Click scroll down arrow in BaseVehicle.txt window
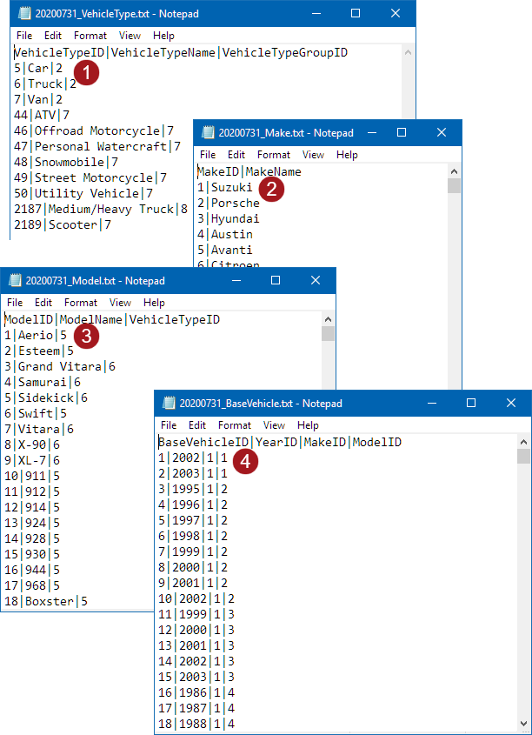The width and height of the screenshot is (532, 735). [523, 724]
